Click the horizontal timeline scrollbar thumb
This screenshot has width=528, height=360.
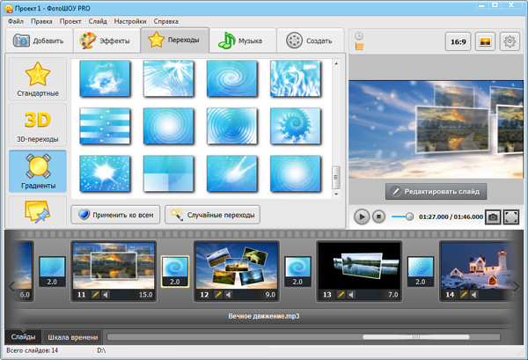pos(416,337)
